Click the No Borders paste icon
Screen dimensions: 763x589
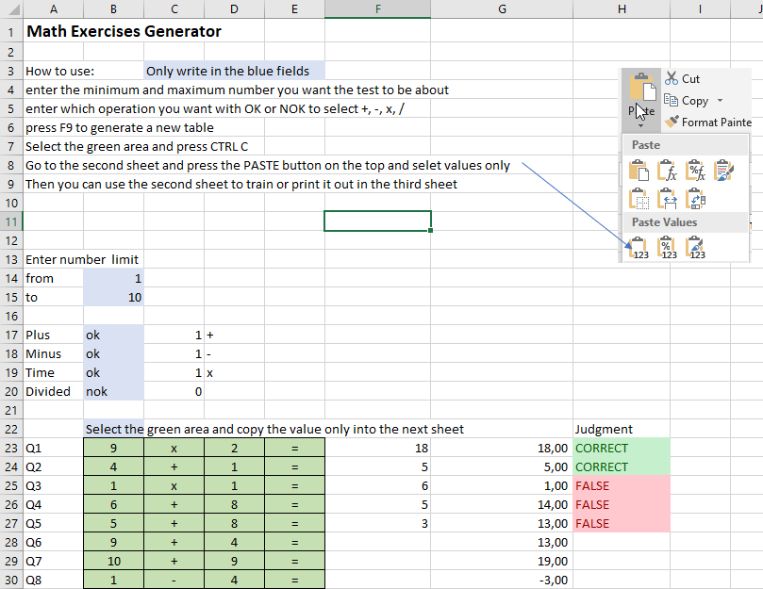tap(639, 198)
